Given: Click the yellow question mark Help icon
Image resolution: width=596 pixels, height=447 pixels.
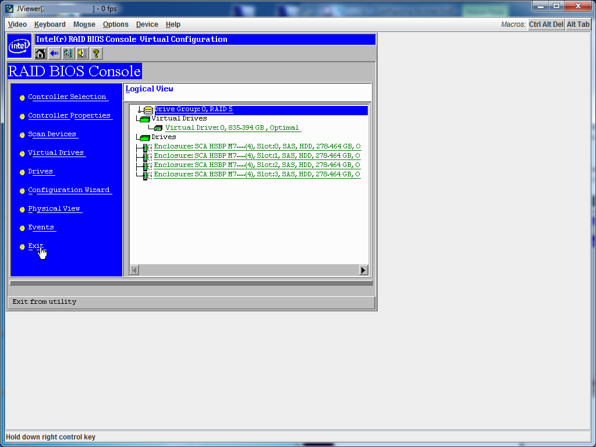Looking at the screenshot, I should tap(97, 54).
